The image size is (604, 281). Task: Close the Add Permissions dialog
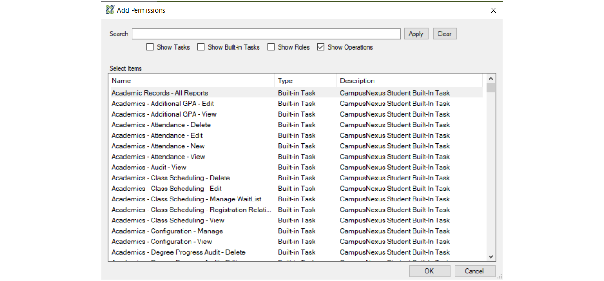click(493, 10)
